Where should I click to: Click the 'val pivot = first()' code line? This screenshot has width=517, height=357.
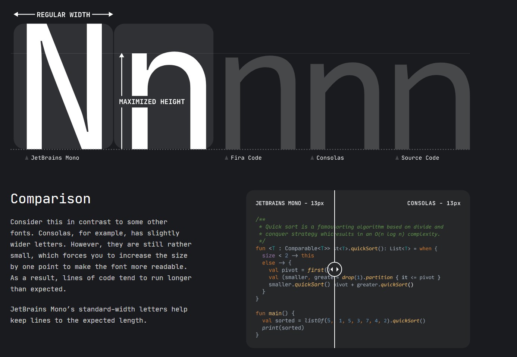pos(299,270)
